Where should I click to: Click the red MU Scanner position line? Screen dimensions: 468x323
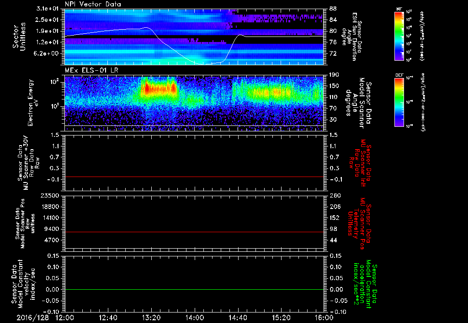pos(194,232)
